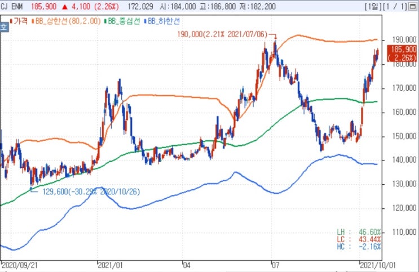
Task: Click the 2021/01 date axis label
Action: coord(111,265)
